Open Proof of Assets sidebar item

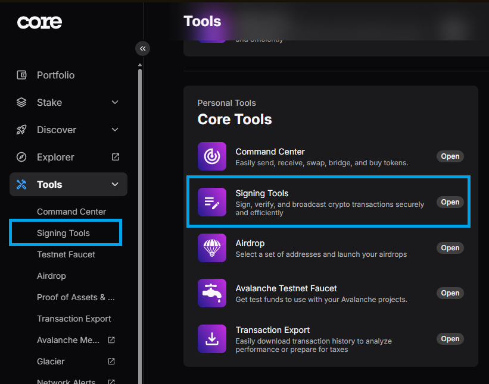coord(76,297)
